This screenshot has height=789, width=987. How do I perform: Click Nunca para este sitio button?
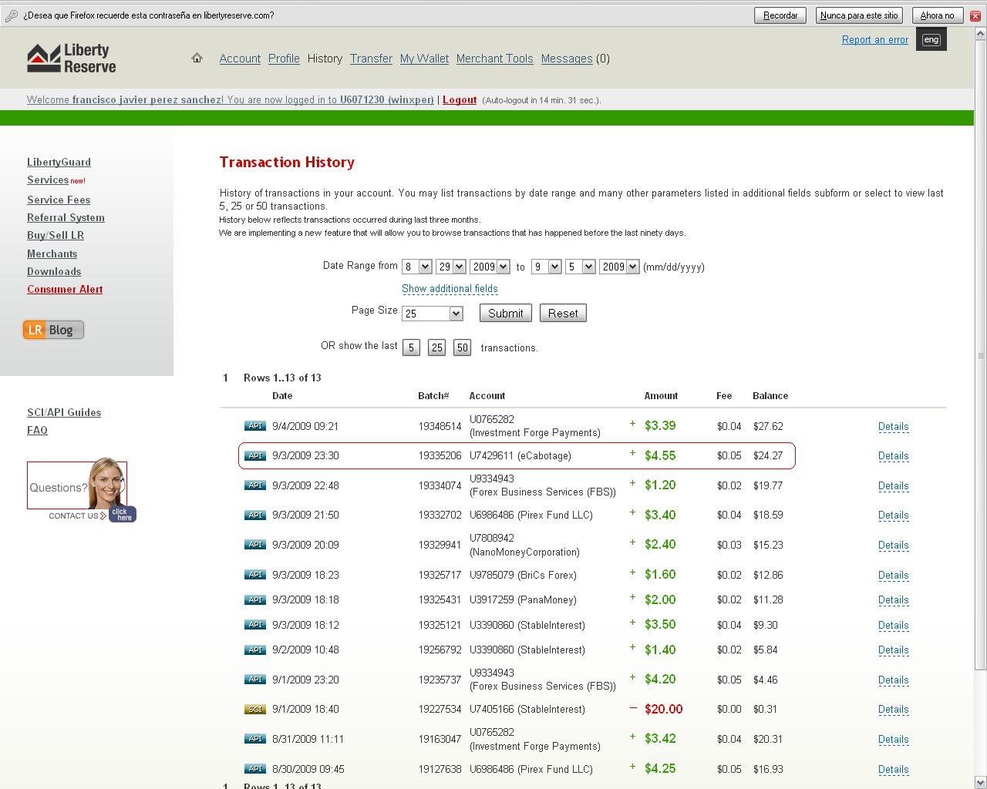859,15
